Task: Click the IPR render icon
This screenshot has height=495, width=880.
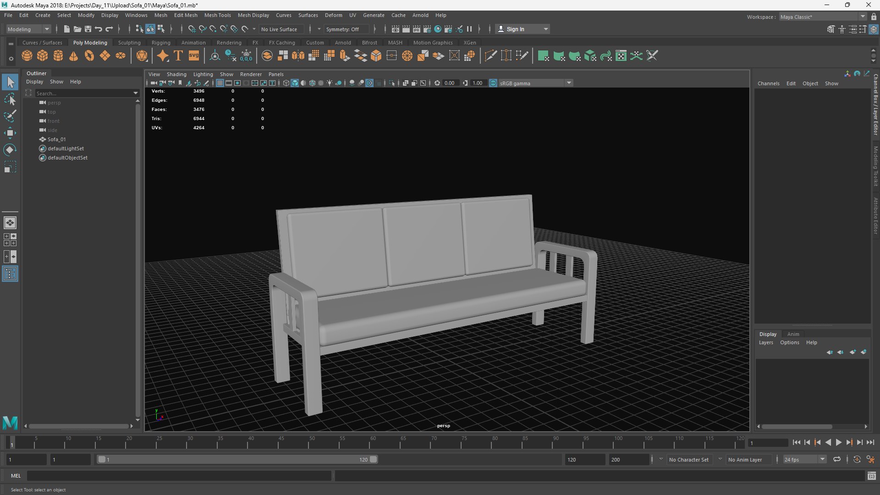Action: tap(417, 29)
